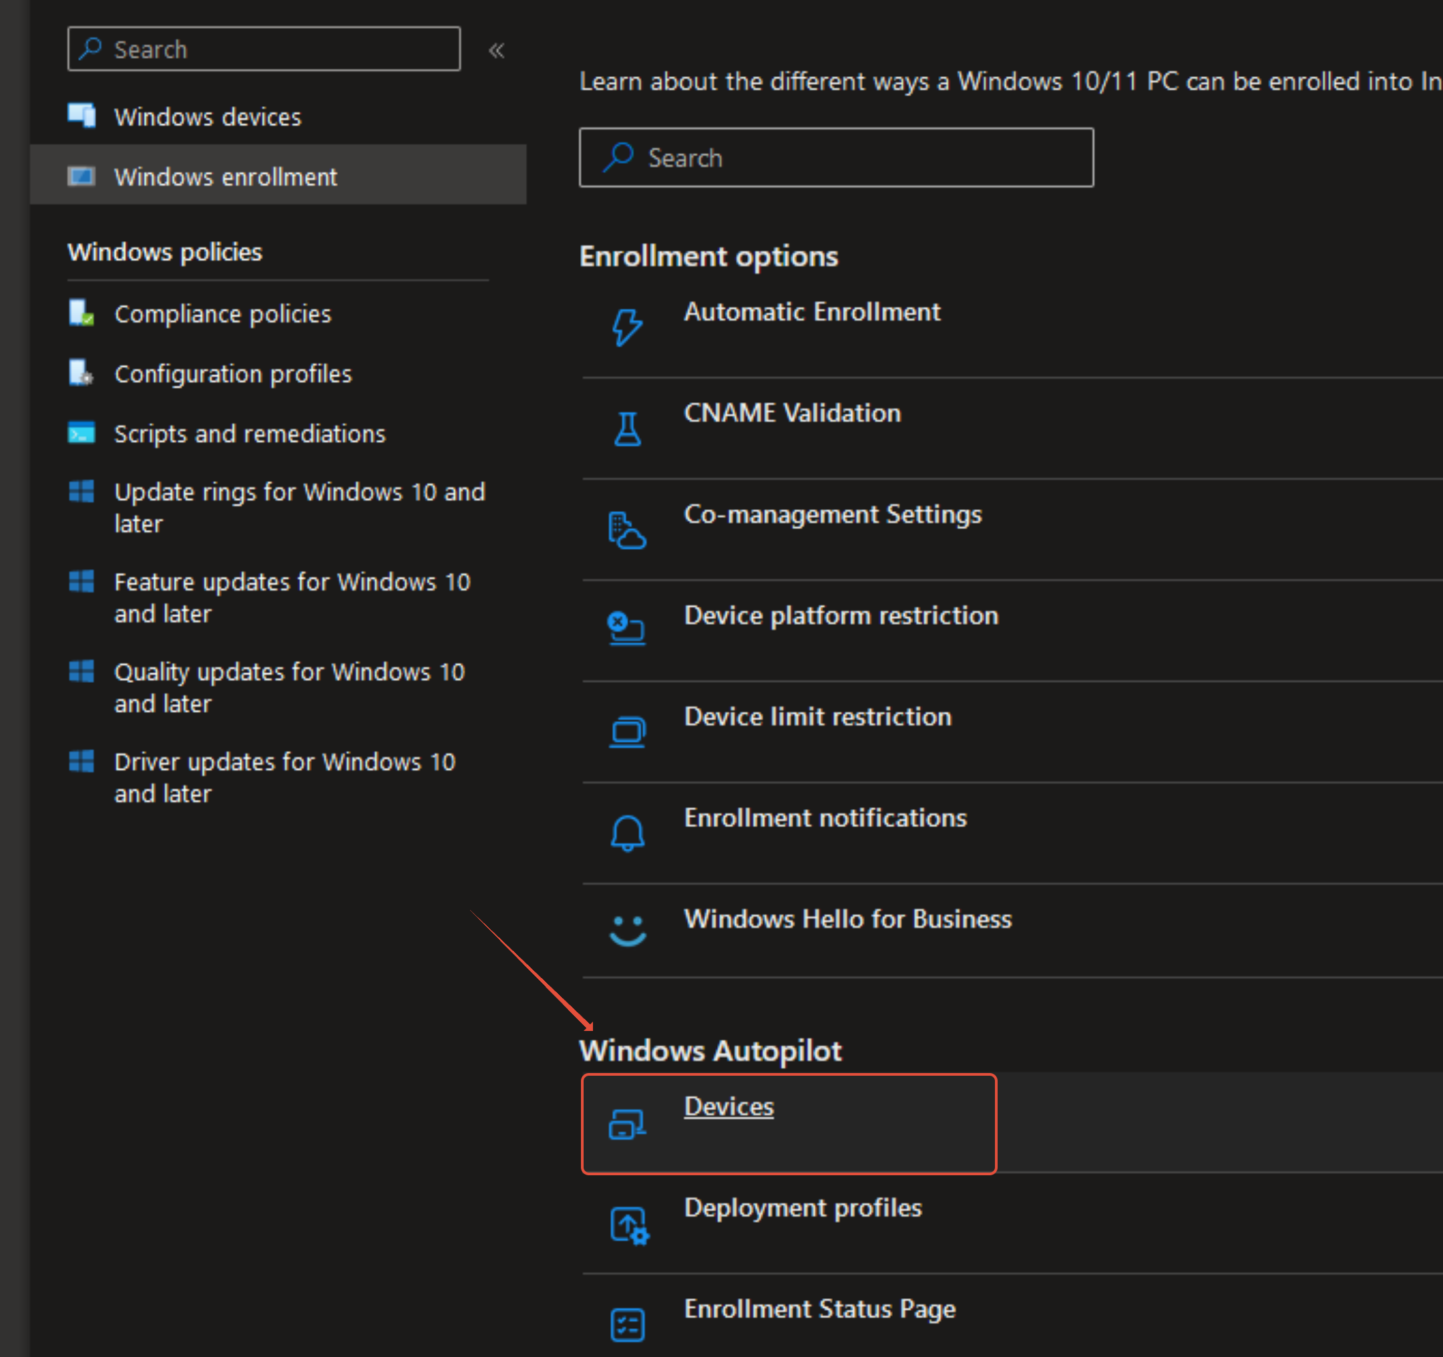Viewport: 1443px width, 1357px height.
Task: Click the Automatic Enrollment lightning icon
Action: pyautogui.click(x=626, y=327)
